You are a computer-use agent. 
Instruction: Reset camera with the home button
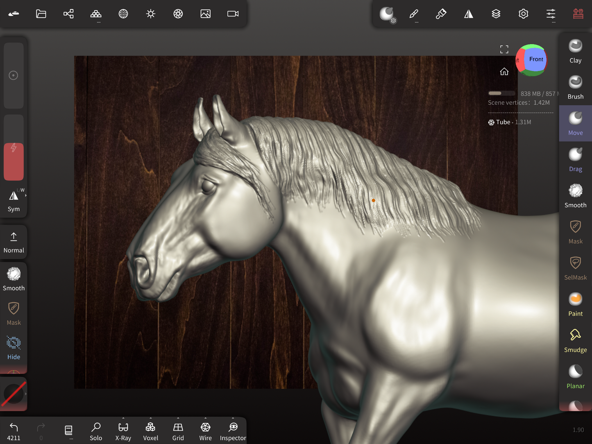[504, 72]
